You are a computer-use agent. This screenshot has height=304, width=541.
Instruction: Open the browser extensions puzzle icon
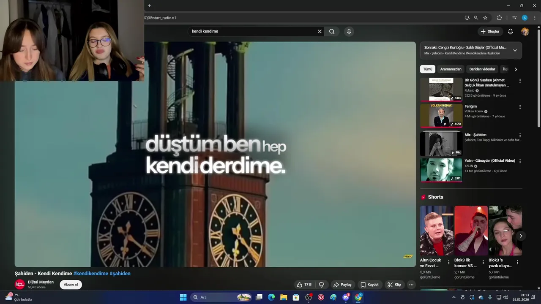499,18
